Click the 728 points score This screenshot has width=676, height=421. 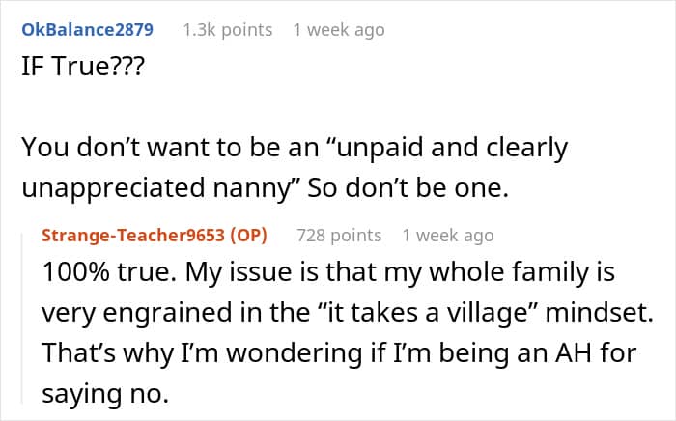point(338,235)
